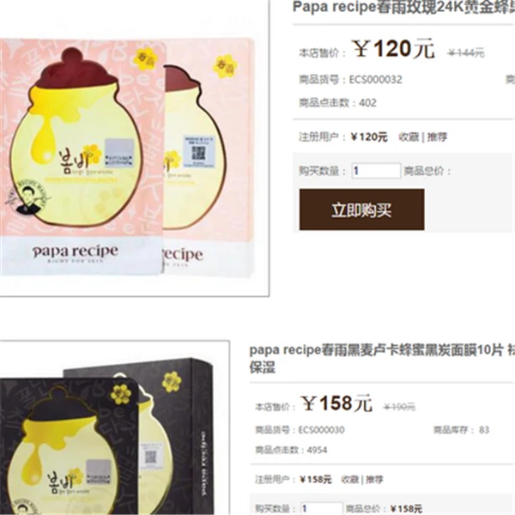Click the 商品库存 83 stock label

(462, 430)
